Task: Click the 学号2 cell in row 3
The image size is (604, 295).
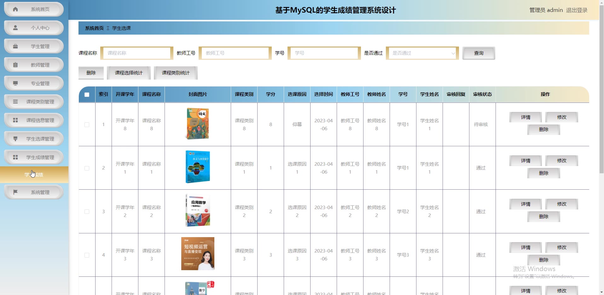Action: click(x=403, y=212)
